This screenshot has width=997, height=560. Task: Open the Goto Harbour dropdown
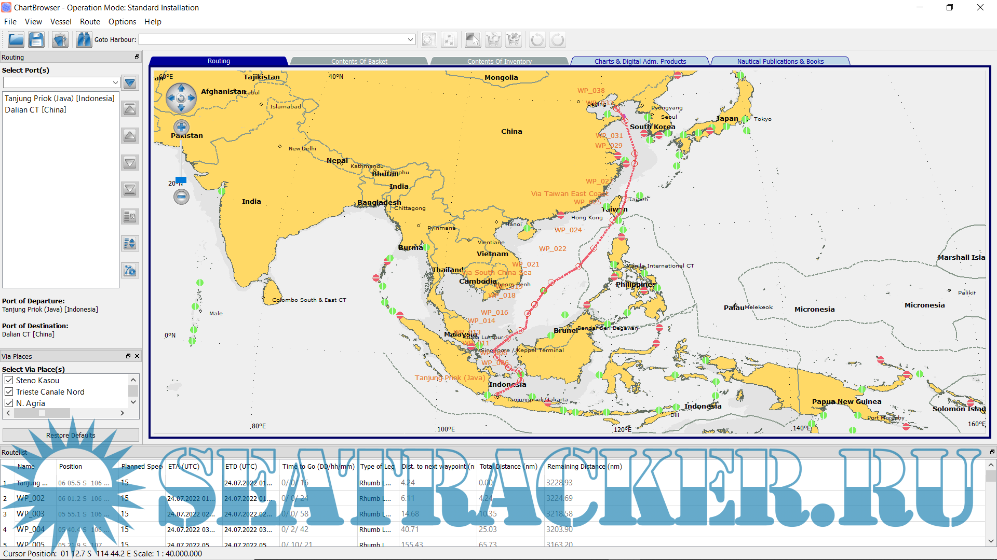(x=410, y=39)
